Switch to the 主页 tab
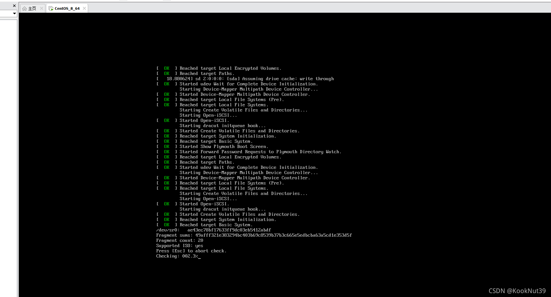Screen dimensions: 551x297 (32, 8)
